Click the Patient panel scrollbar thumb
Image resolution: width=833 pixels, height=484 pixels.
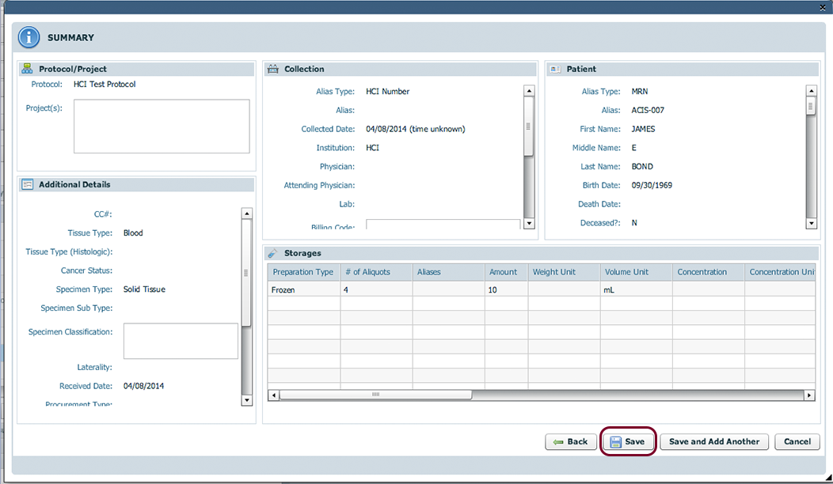811,106
